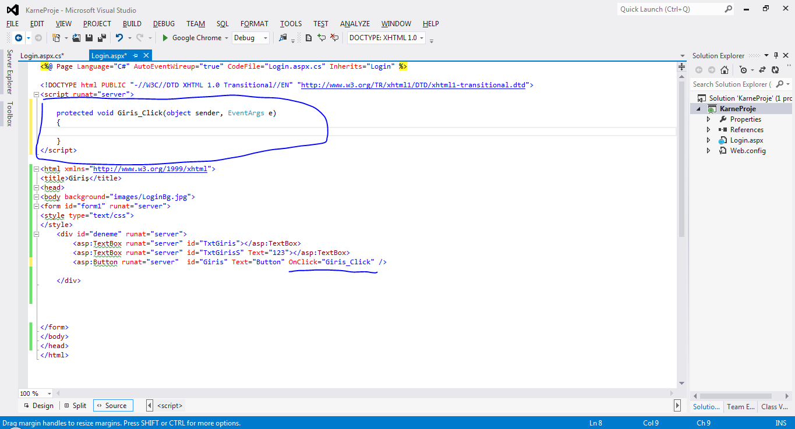Click the Pending Changes Filter clock icon
This screenshot has width=795, height=429.
pos(743,70)
